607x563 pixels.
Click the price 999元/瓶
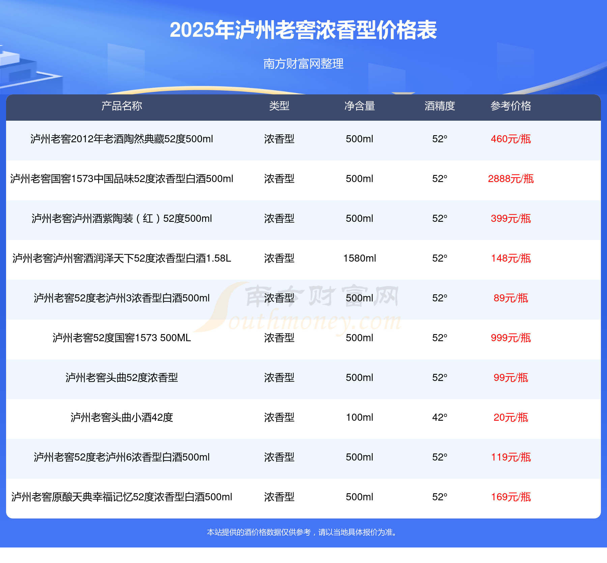(511, 338)
